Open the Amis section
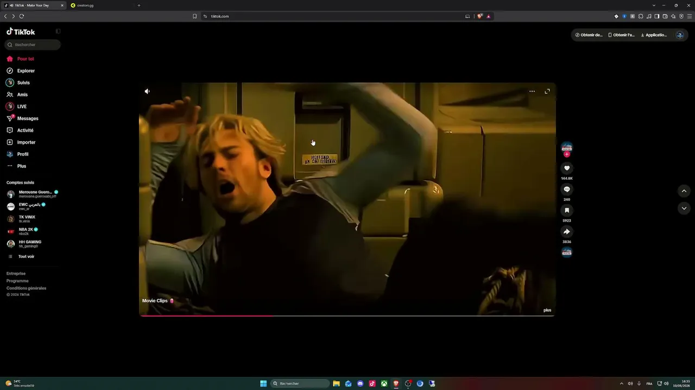This screenshot has width=695, height=390. pyautogui.click(x=17, y=95)
